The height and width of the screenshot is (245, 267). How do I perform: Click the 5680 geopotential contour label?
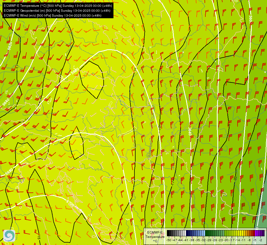click(x=9, y=171)
